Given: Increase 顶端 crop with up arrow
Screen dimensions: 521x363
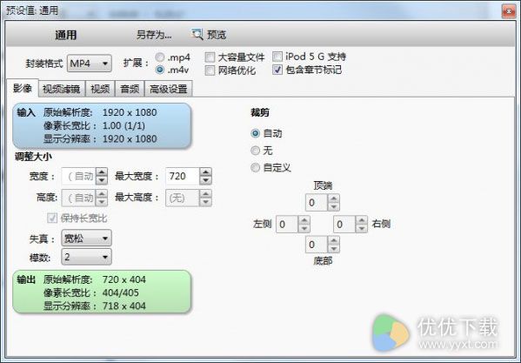Looking at the screenshot, I should click(x=334, y=198).
